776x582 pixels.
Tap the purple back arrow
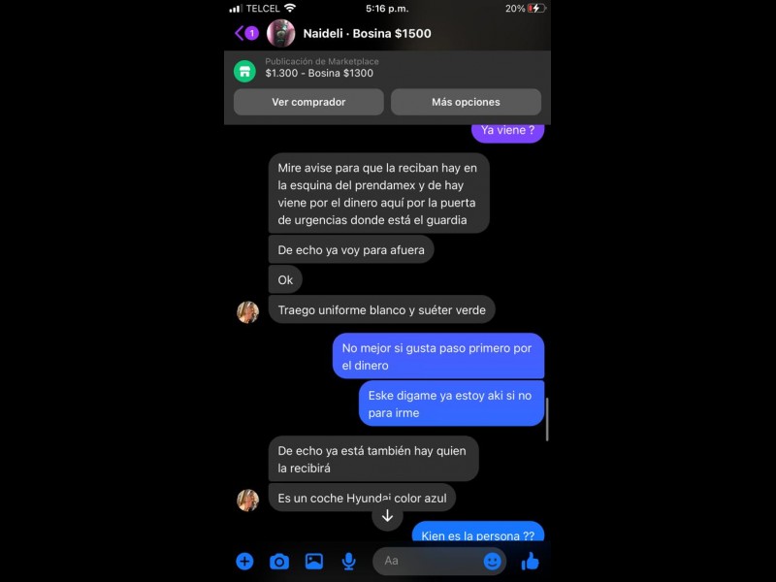(240, 33)
